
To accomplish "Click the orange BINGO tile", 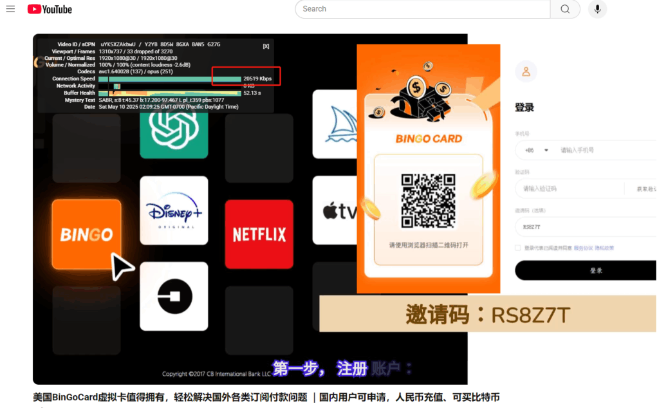I will (87, 234).
